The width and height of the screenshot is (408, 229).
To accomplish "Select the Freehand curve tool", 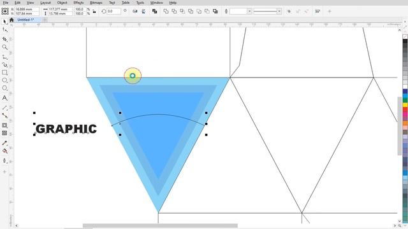I will click(x=4, y=57).
